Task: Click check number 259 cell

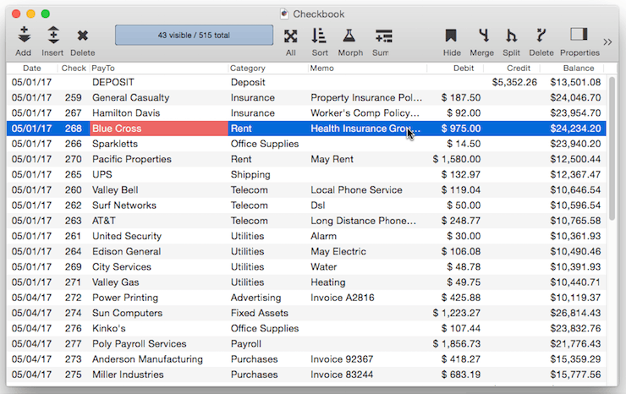Action: [74, 98]
